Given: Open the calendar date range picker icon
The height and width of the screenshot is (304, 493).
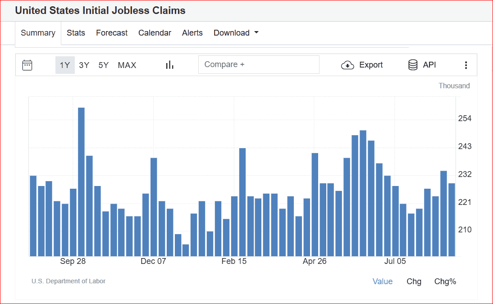Looking at the screenshot, I should point(27,65).
